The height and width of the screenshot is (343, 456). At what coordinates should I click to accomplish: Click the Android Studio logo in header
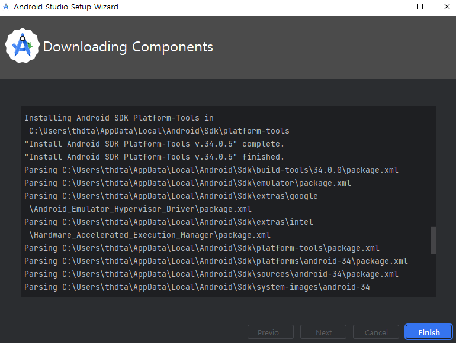[x=23, y=46]
